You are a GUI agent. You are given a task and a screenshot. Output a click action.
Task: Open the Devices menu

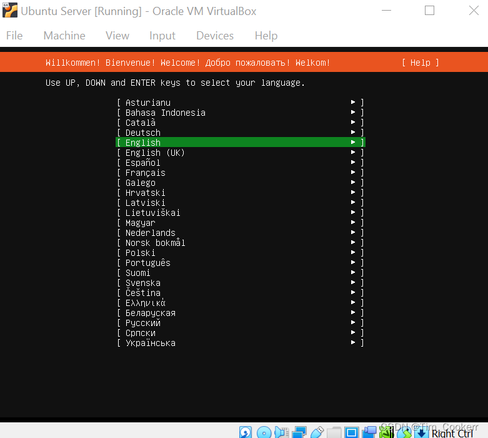[x=215, y=36]
